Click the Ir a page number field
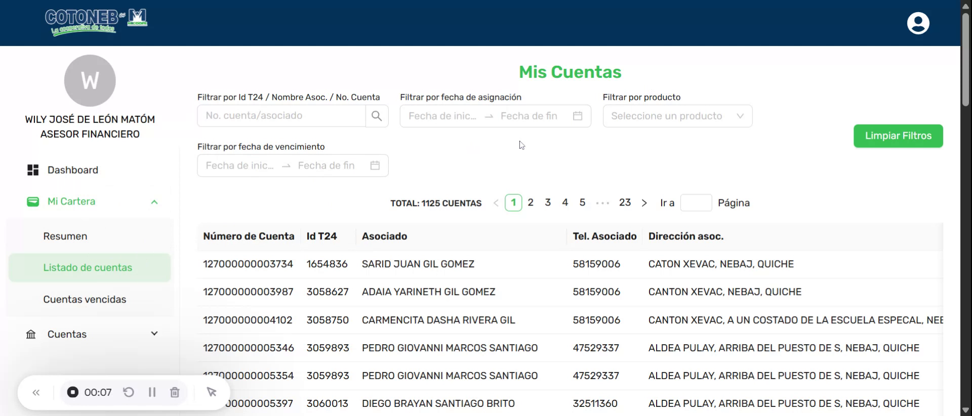Viewport: 972px width, 416px height. point(696,203)
